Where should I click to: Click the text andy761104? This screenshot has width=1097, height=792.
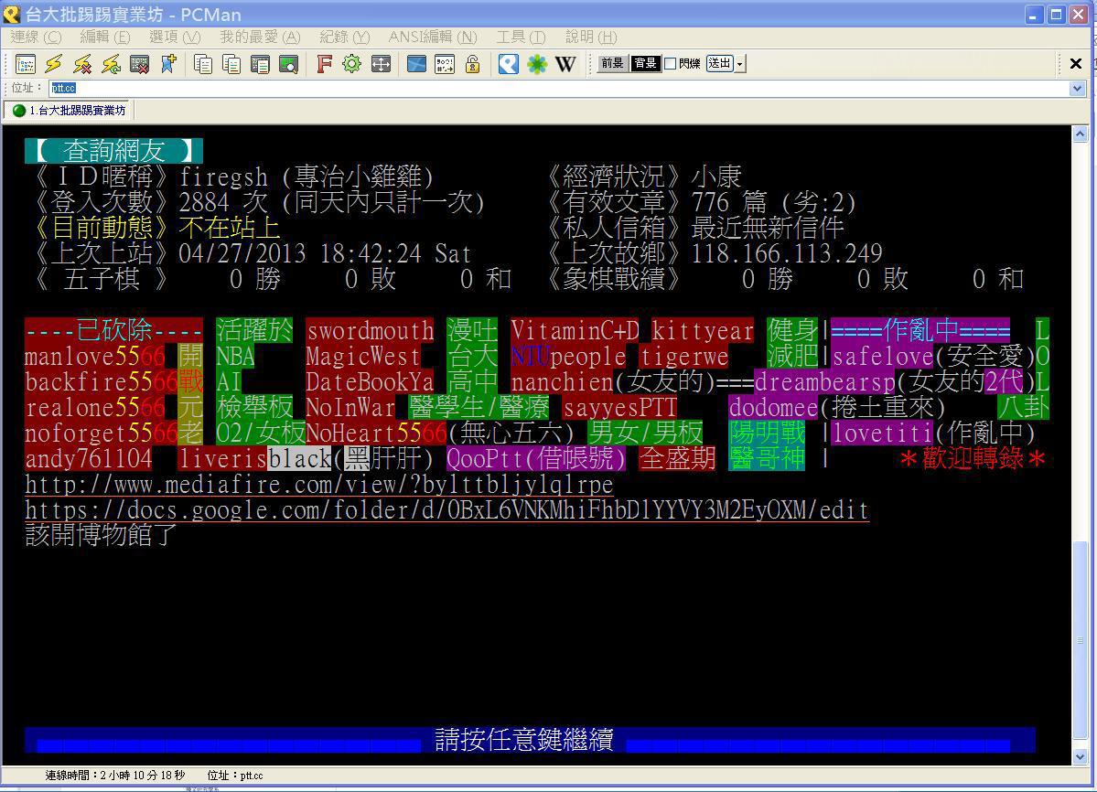(x=89, y=458)
